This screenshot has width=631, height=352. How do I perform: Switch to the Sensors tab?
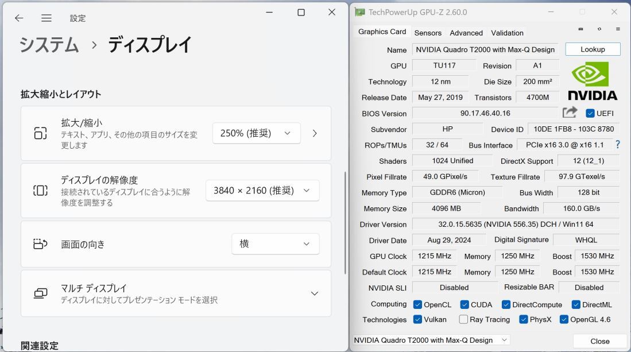point(428,33)
